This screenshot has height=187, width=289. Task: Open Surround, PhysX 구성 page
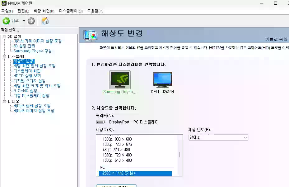pos(32,51)
